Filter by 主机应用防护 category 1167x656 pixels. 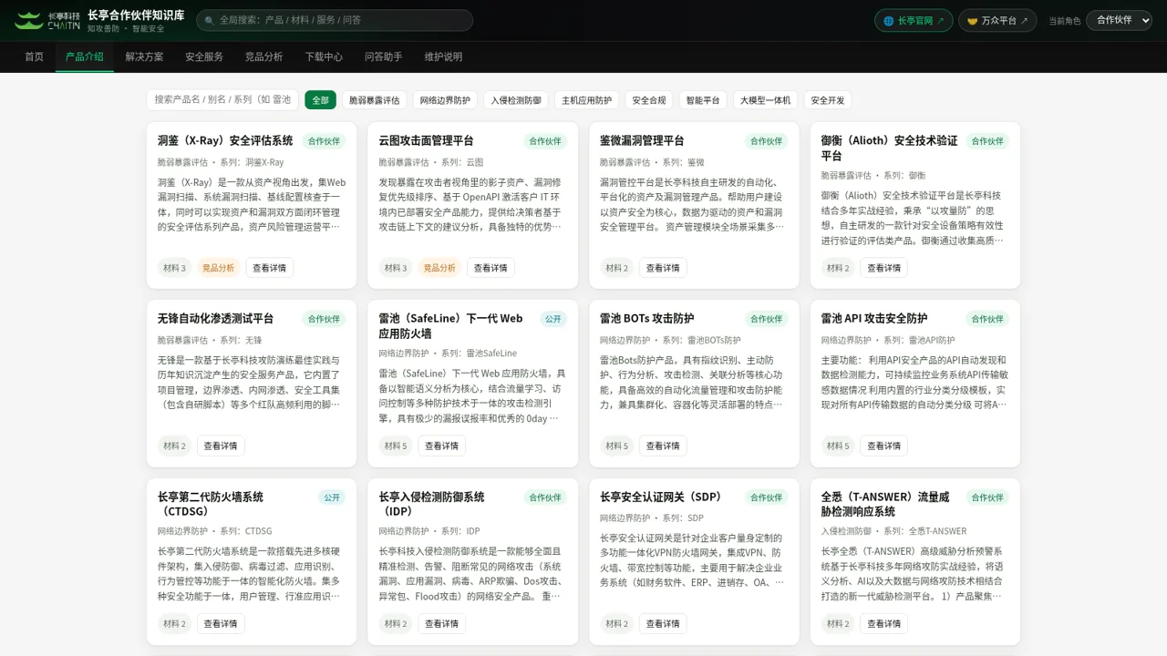[587, 100]
